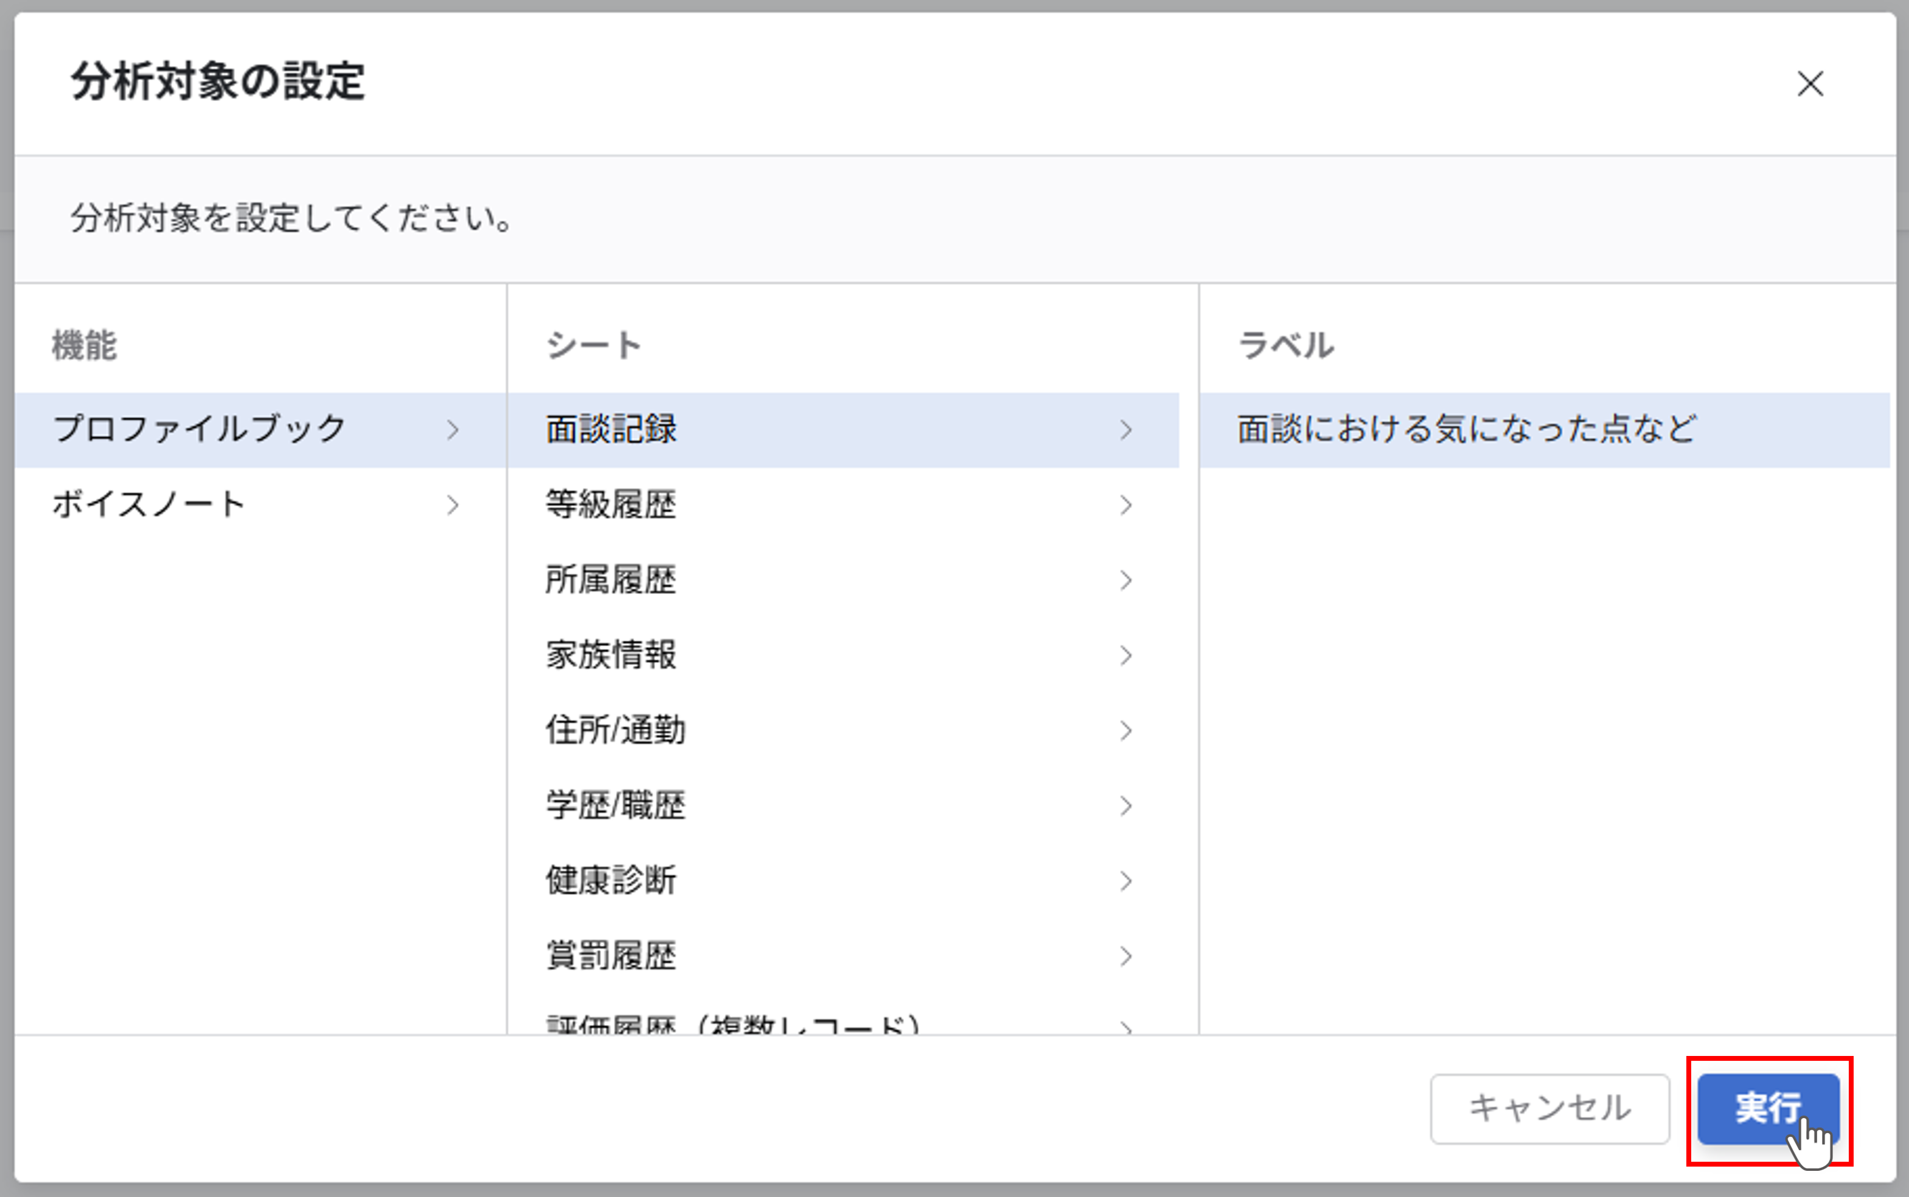
Task: Select the ボイスノート feature
Action: pyautogui.click(x=147, y=505)
